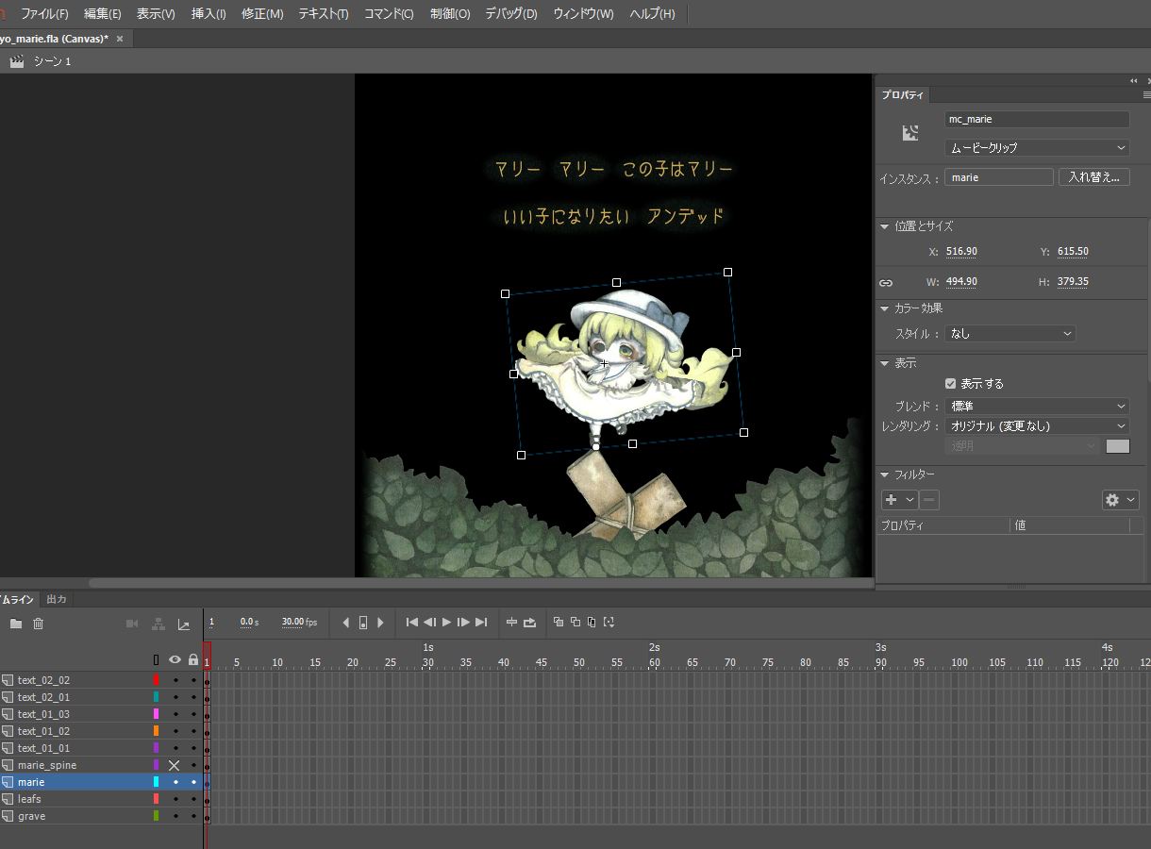The height and width of the screenshot is (849, 1151).
Task: Click the scene clapperboard icon
Action: point(17,61)
